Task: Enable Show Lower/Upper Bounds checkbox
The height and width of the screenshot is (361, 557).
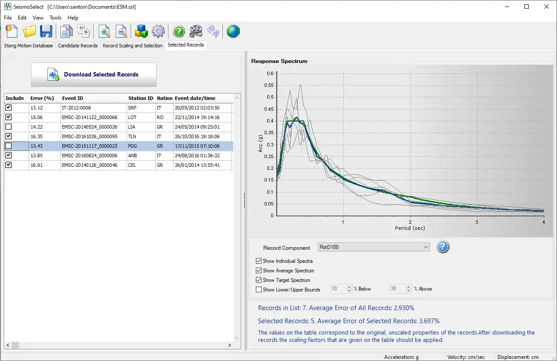Action: 259,290
